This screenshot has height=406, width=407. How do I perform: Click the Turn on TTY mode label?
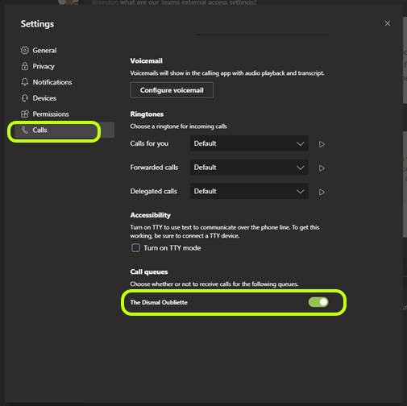[x=172, y=248]
